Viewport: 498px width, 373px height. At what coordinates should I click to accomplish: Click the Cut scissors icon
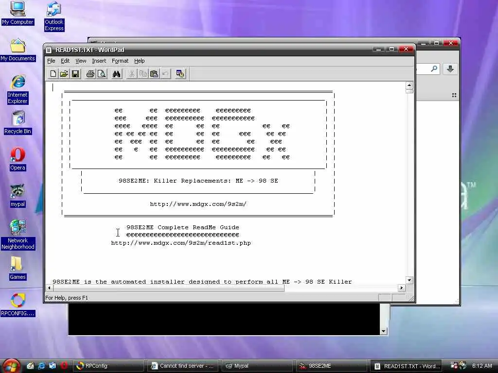(131, 74)
